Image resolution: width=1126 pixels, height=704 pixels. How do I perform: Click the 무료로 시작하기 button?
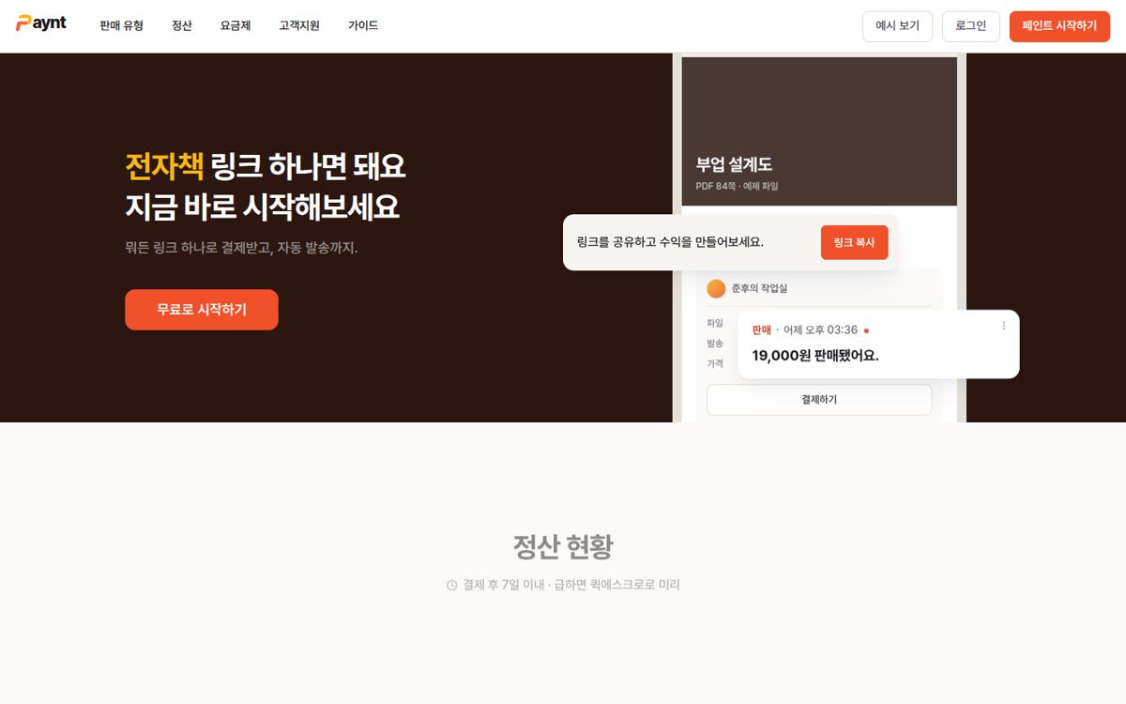pyautogui.click(x=202, y=310)
